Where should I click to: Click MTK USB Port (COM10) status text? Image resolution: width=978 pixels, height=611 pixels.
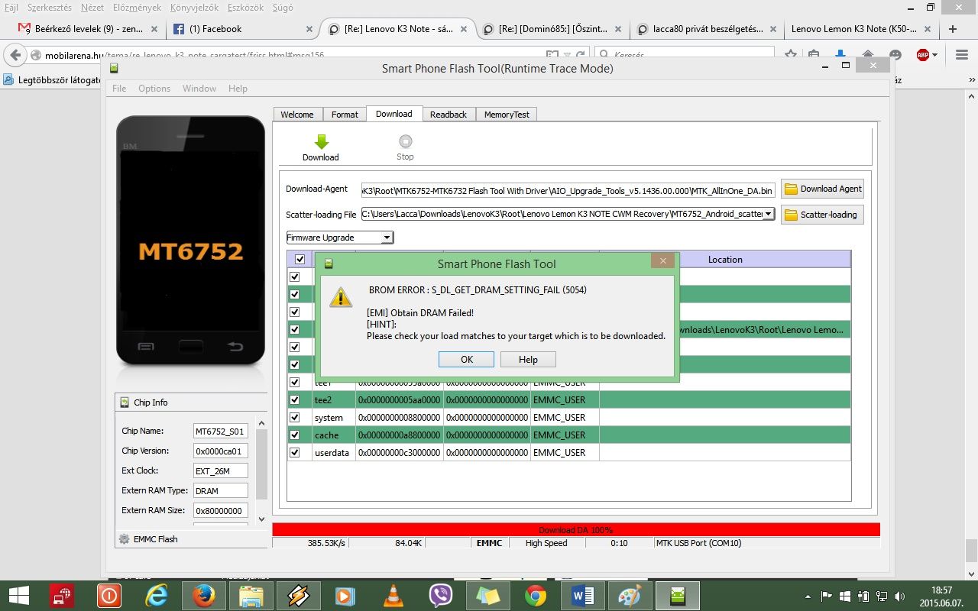(x=699, y=543)
